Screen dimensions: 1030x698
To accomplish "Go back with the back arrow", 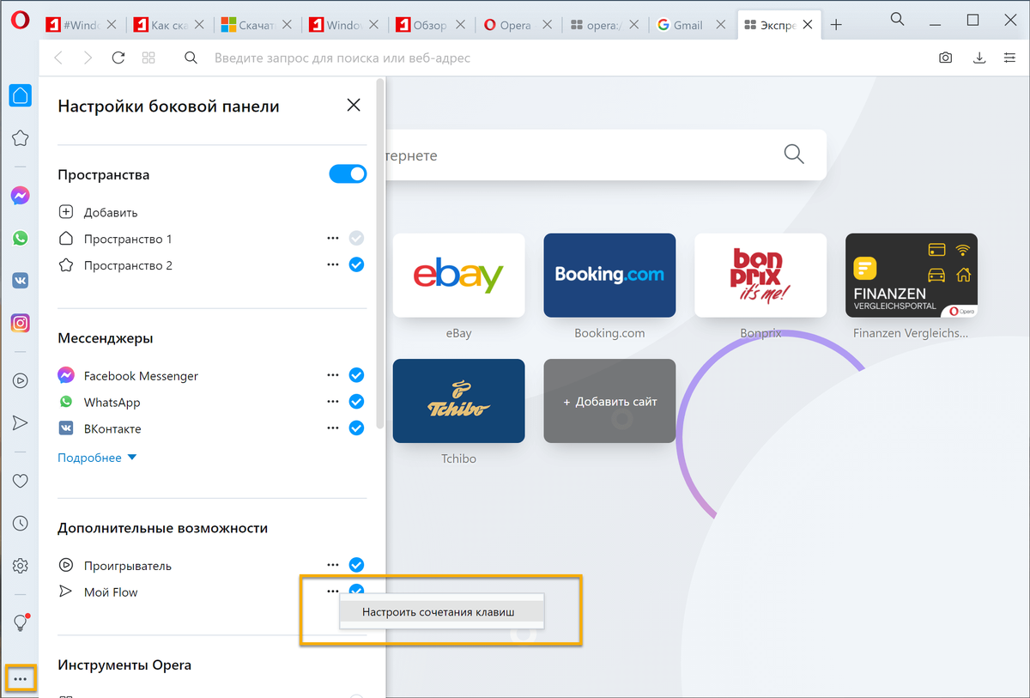I will [58, 58].
